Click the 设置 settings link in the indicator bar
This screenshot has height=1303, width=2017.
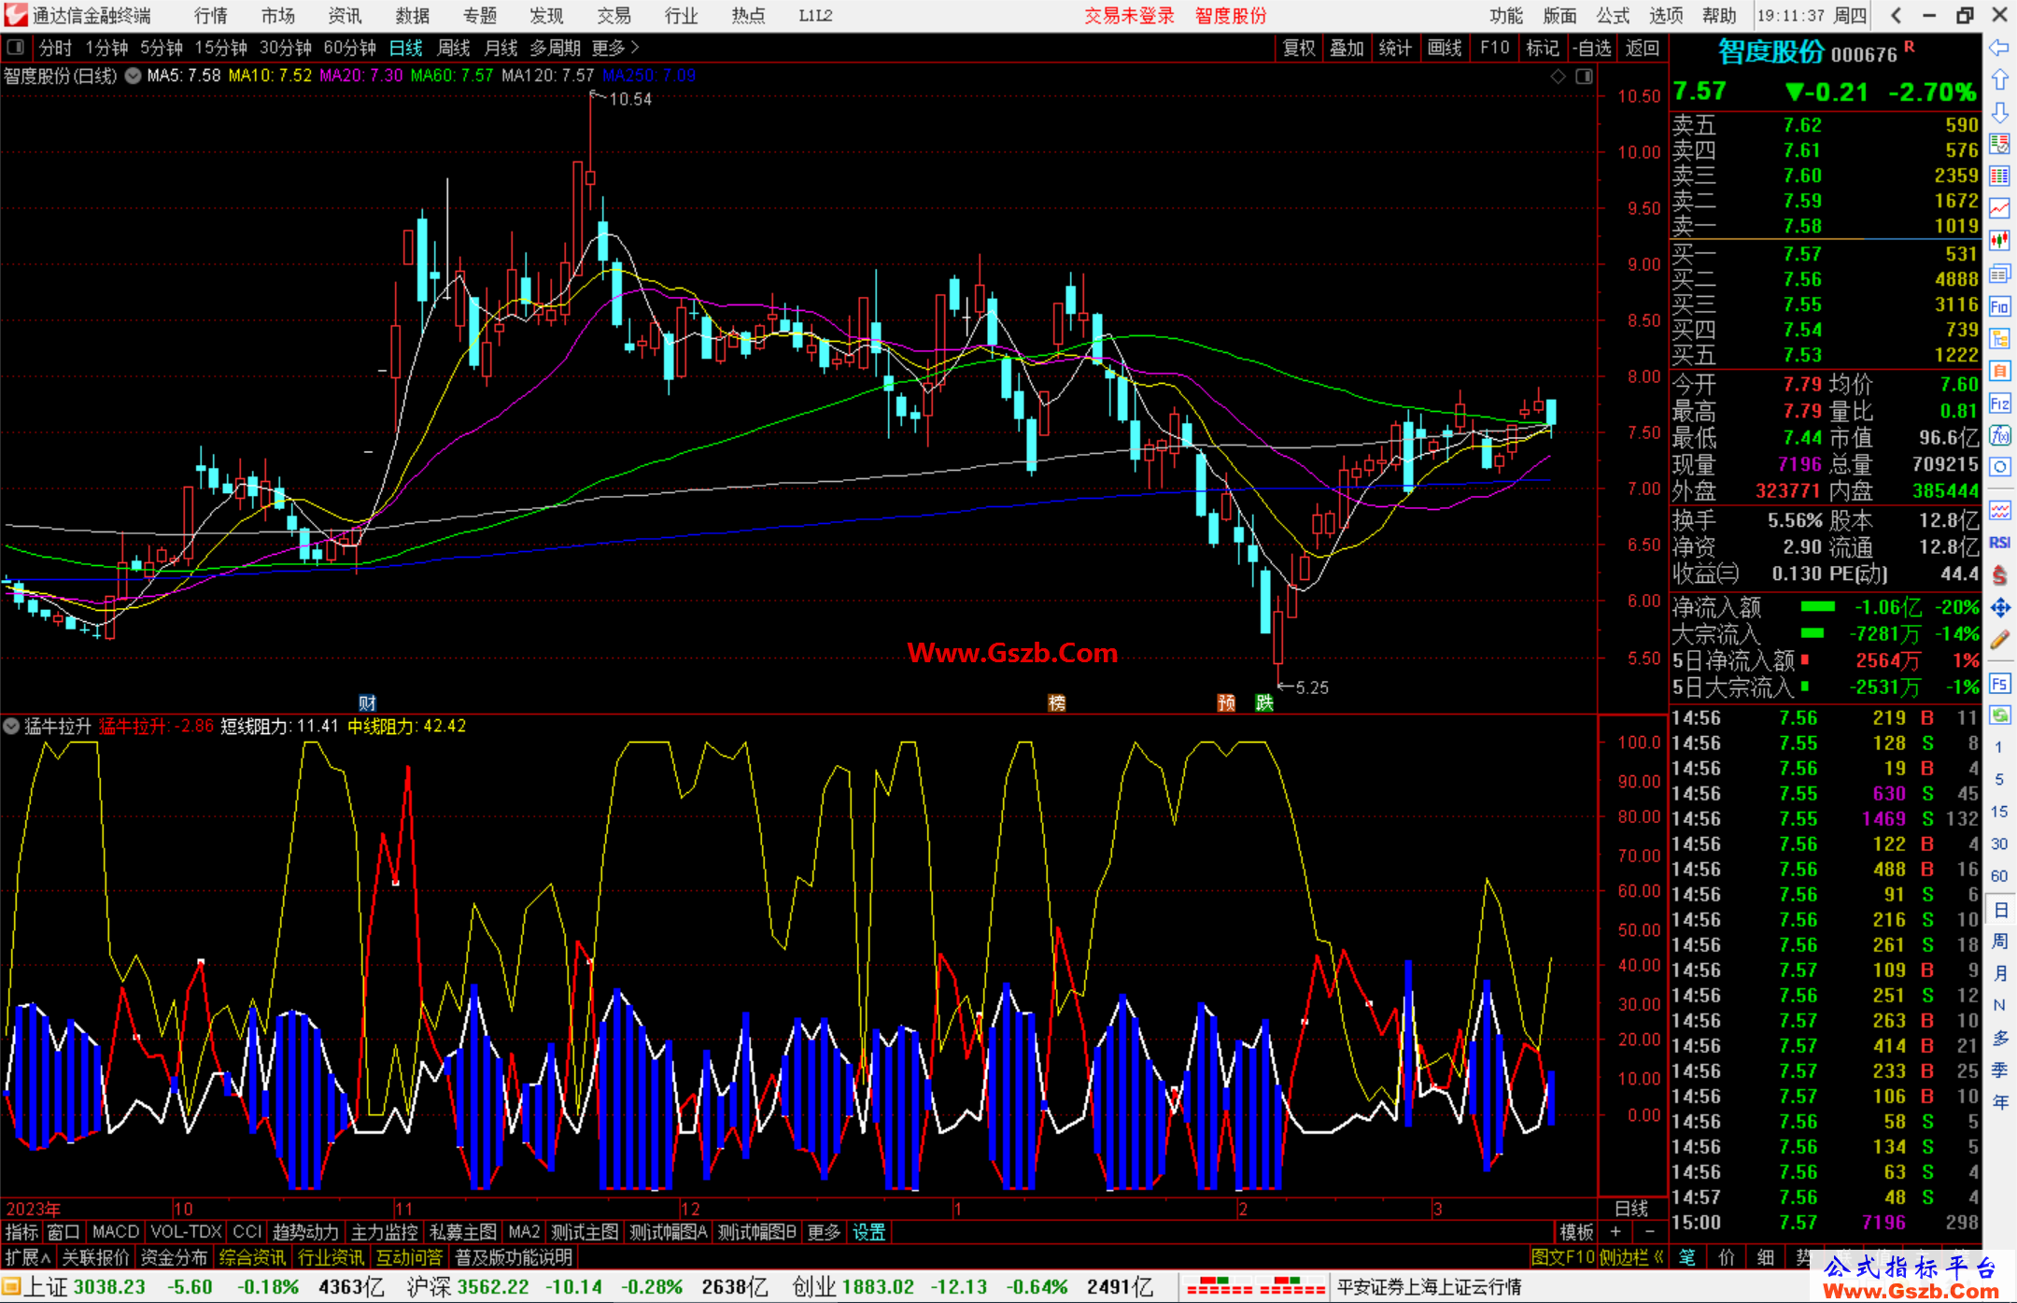click(x=869, y=1232)
